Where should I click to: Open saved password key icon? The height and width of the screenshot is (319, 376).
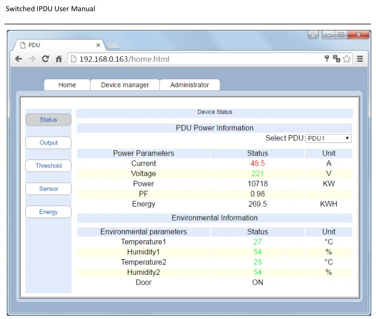click(327, 59)
